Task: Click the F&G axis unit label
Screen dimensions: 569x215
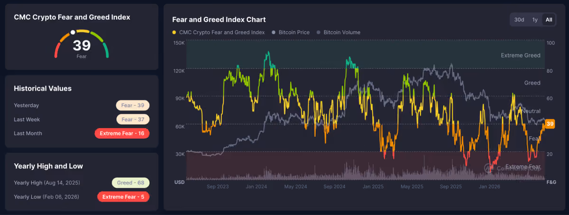Action: 551,182
